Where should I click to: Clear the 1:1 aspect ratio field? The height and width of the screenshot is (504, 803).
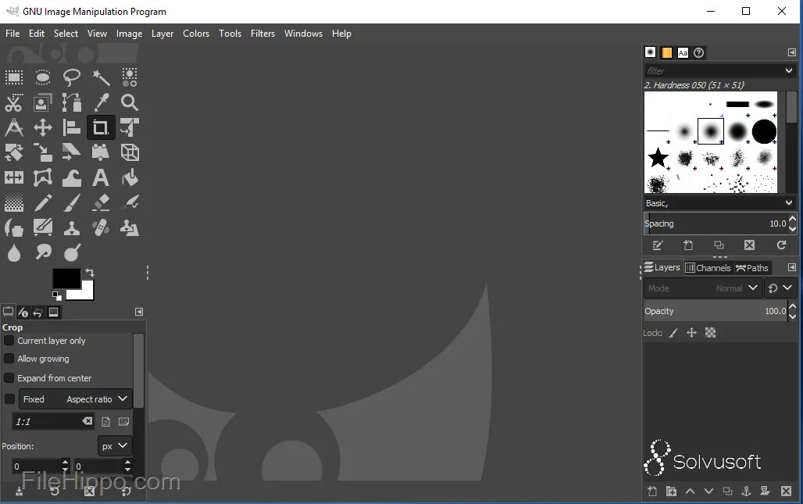[87, 421]
